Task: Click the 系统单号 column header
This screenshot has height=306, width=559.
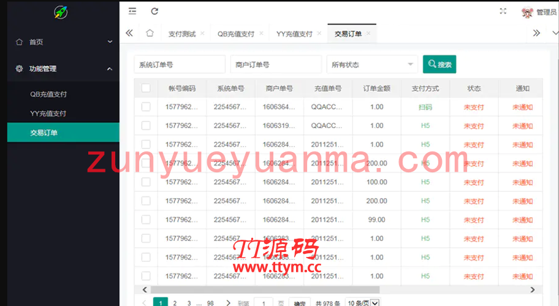Action: pos(230,88)
